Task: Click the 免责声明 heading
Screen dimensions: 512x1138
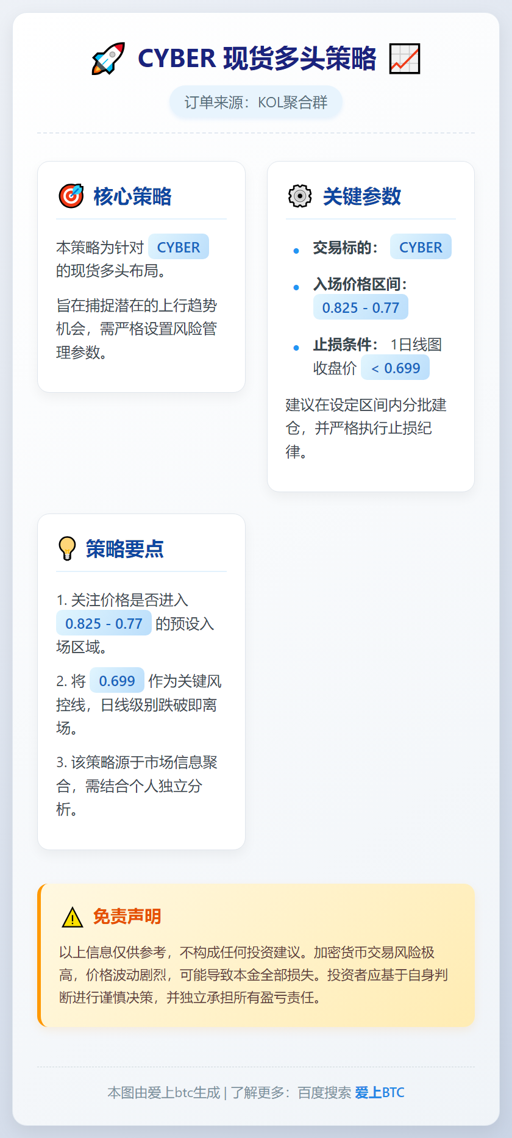Action: pos(127,917)
